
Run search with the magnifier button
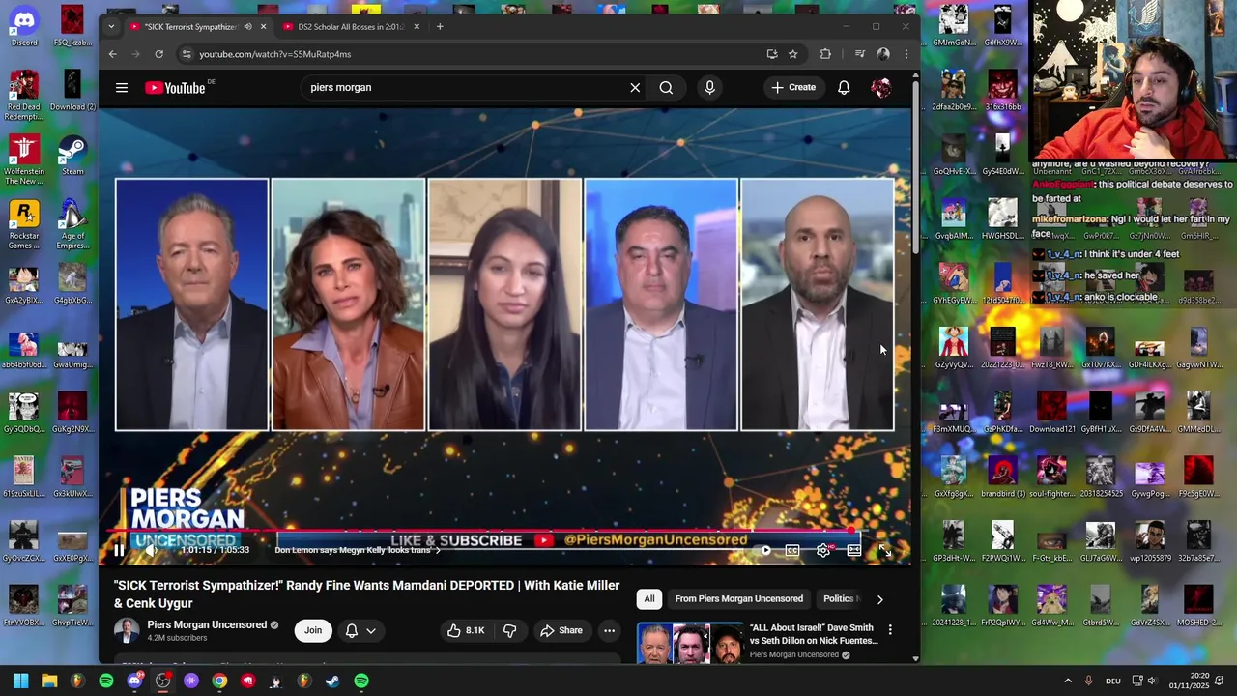(666, 87)
